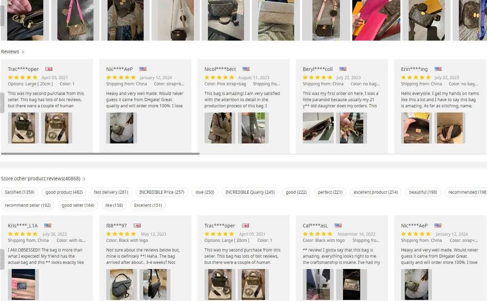This screenshot has width=487, height=301.
Task: Click the flag icon next to Erin****ing
Action: pos(438,69)
